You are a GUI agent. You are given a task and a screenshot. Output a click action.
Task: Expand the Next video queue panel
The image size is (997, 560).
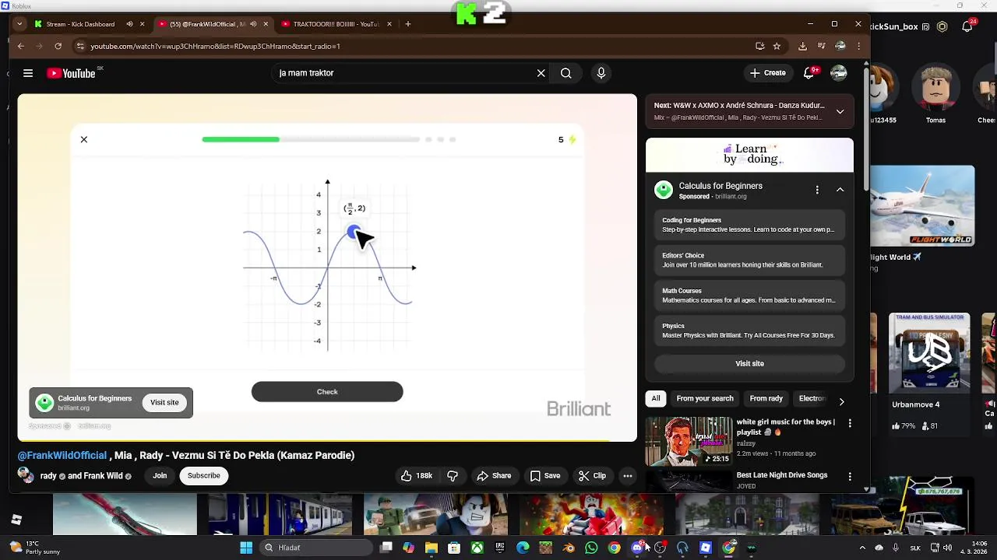pyautogui.click(x=840, y=111)
